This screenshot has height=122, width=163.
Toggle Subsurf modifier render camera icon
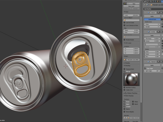click(x=159, y=13)
